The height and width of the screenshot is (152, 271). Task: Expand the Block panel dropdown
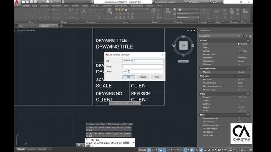(x=156, y=22)
